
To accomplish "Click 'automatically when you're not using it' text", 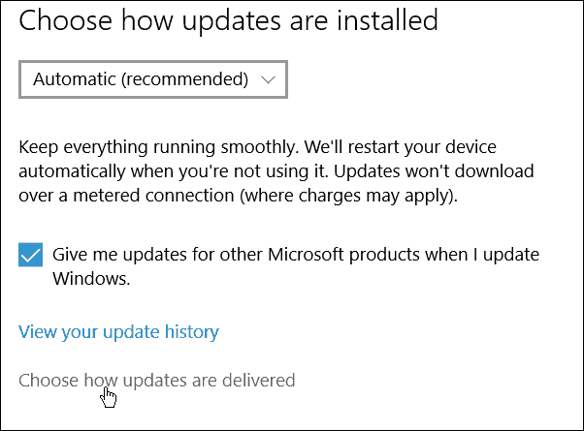I will tap(174, 171).
